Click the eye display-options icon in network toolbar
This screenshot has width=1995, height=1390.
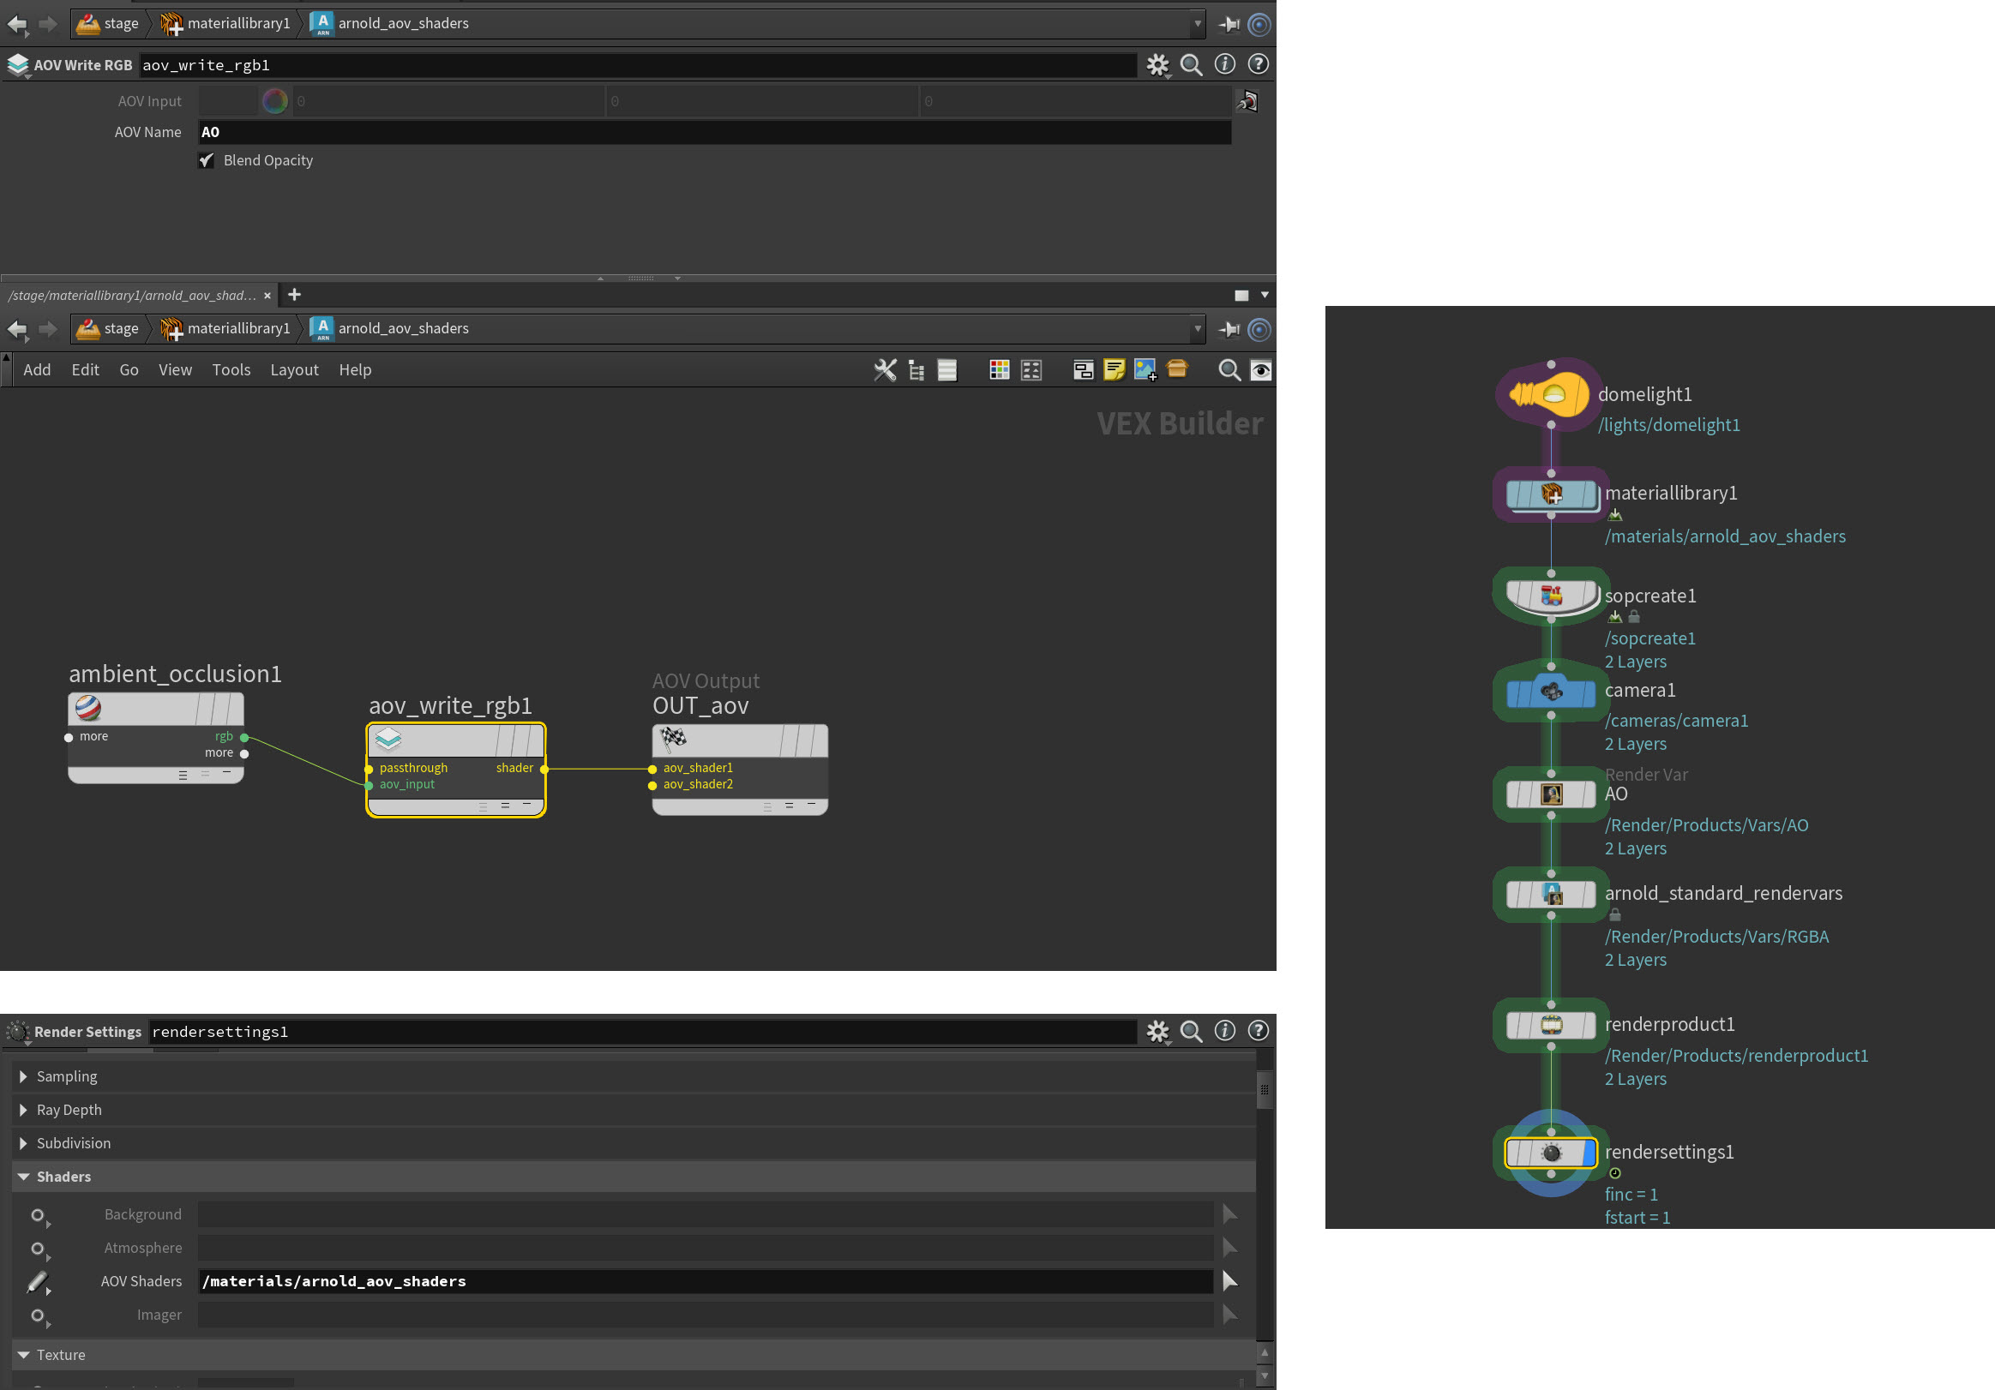(1261, 369)
